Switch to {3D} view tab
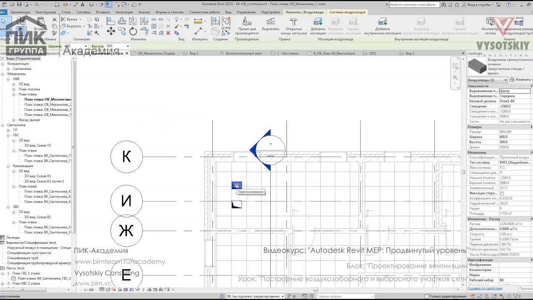The height and width of the screenshot is (300, 533). coord(372,53)
